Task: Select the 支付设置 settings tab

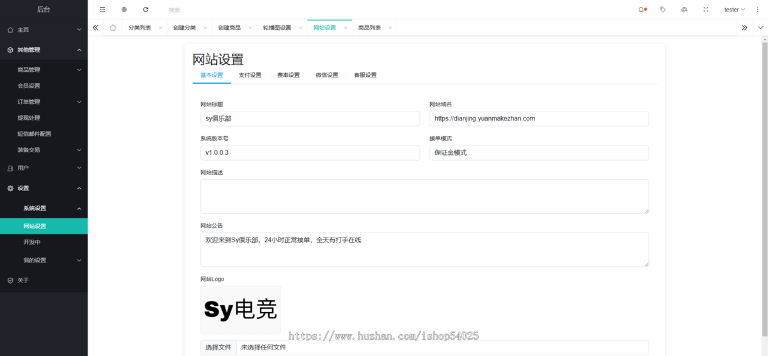Action: pos(250,75)
